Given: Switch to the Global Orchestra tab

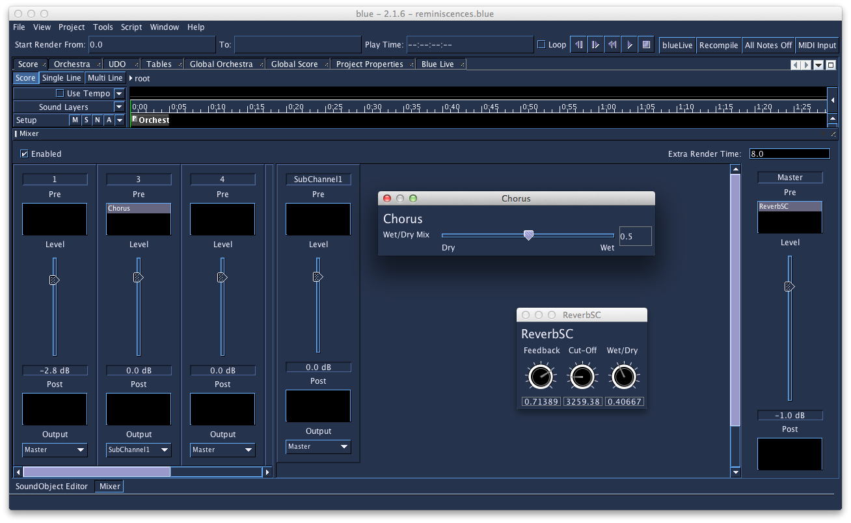Looking at the screenshot, I should [221, 64].
